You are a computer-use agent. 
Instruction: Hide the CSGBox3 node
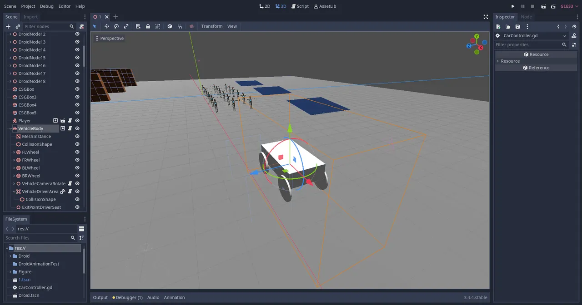click(77, 97)
